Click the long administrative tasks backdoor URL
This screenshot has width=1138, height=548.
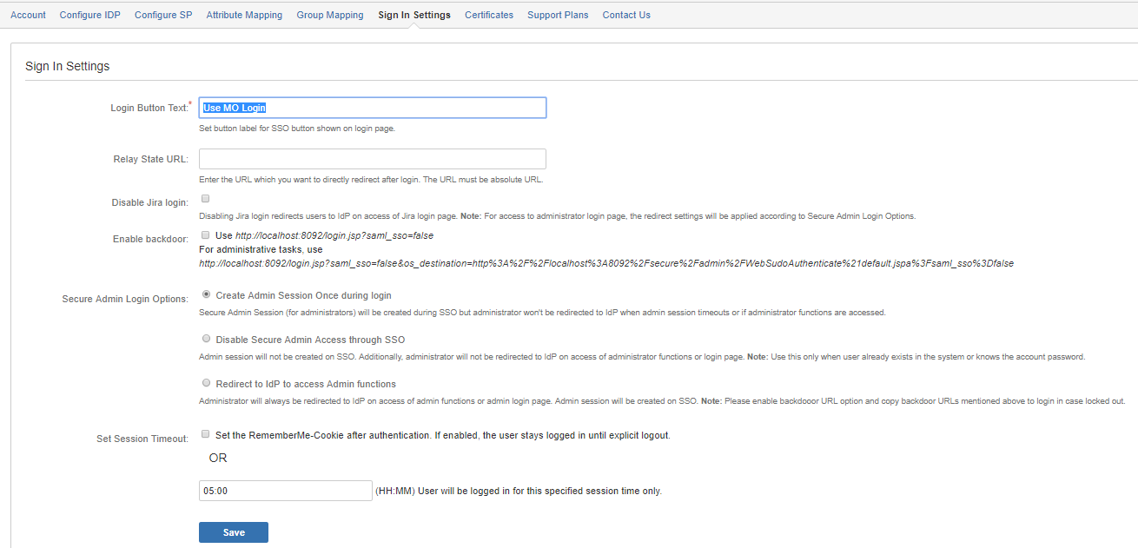[606, 263]
